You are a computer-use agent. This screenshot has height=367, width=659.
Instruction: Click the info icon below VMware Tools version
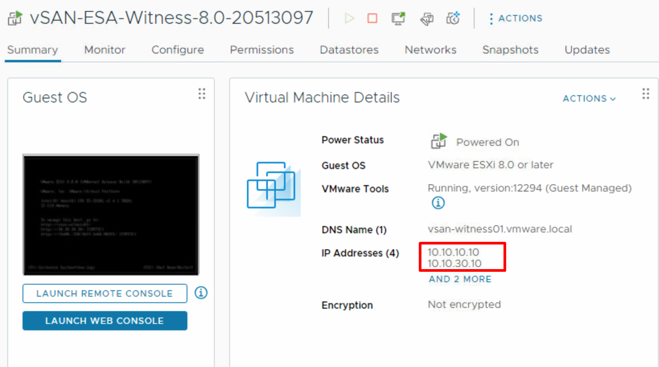click(x=438, y=203)
